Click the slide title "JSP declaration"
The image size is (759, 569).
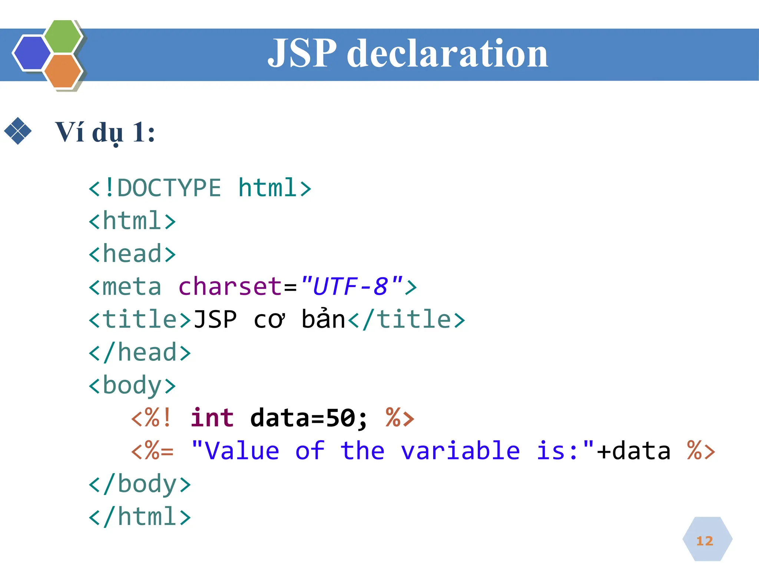(408, 53)
